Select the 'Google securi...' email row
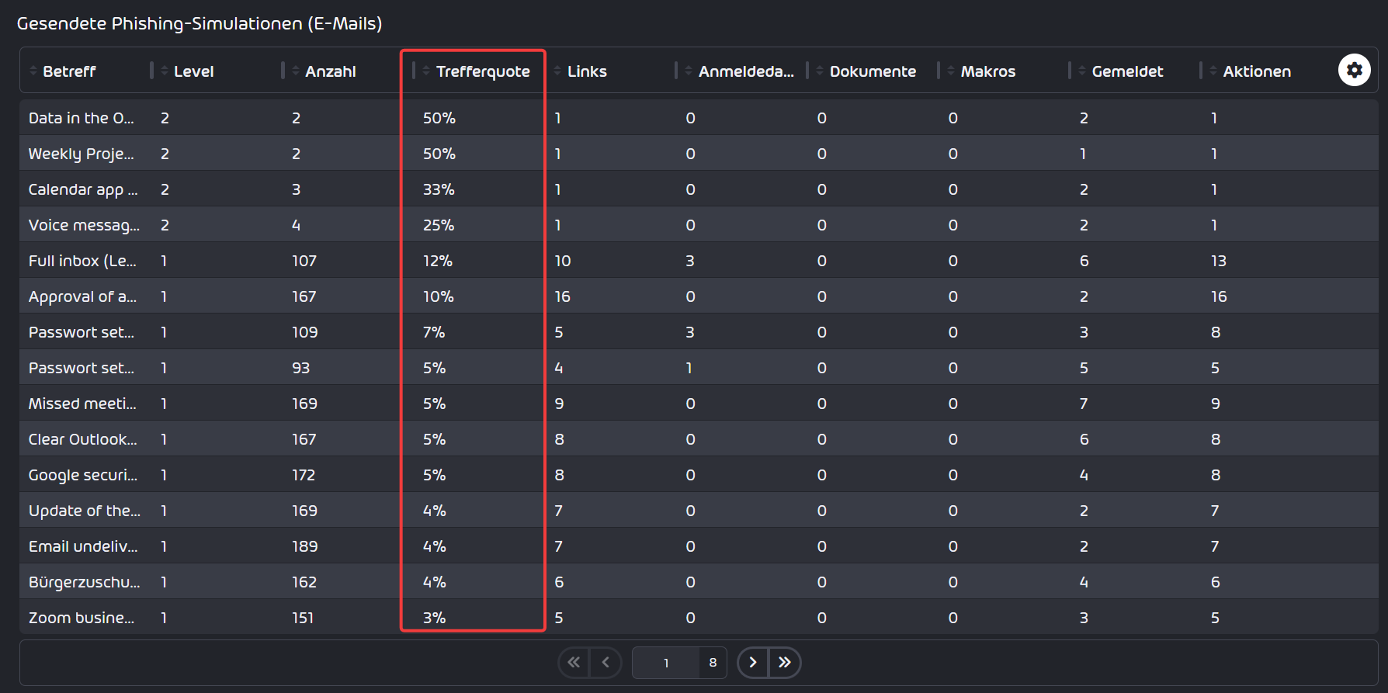 (699, 475)
